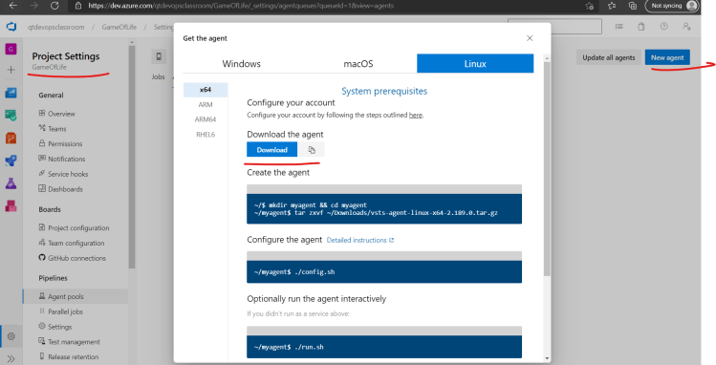
Task: Click the ./run.sh command text
Action: pos(309,347)
